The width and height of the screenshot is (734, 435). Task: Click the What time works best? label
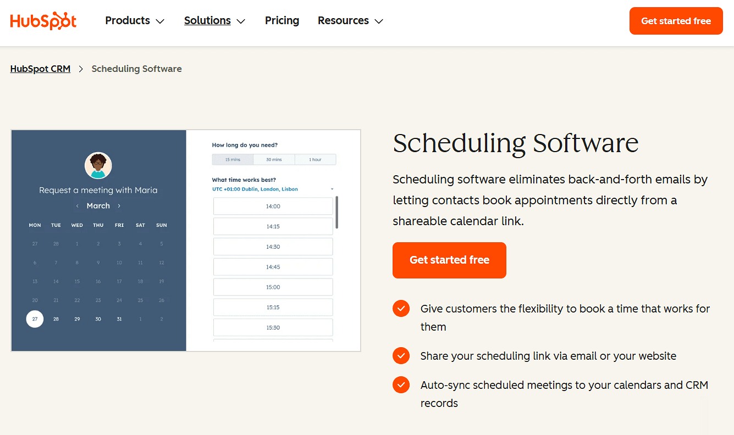tap(244, 180)
